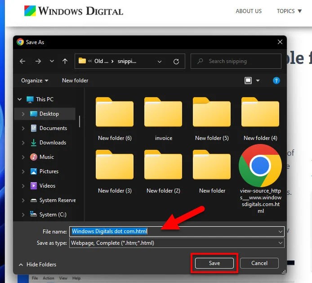Open recent locations chevron
312x283 pixels.
pyautogui.click(x=52, y=61)
